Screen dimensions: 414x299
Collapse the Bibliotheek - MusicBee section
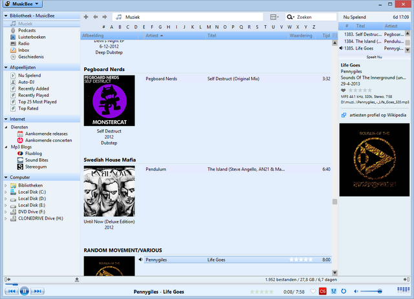coord(6,15)
